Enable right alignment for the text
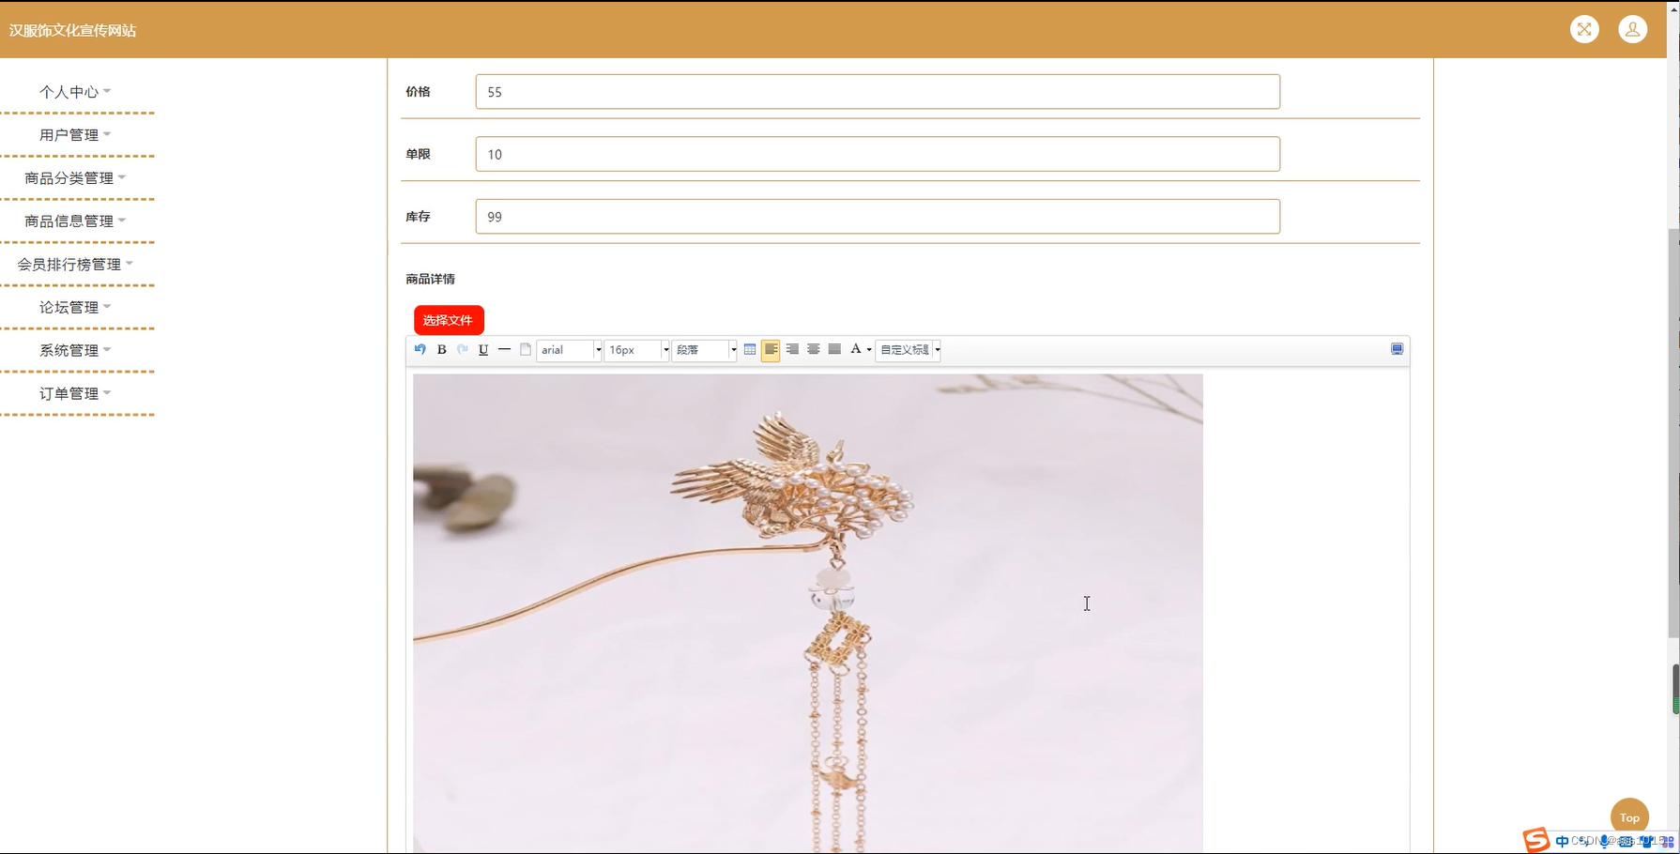The height and width of the screenshot is (854, 1680). point(793,349)
